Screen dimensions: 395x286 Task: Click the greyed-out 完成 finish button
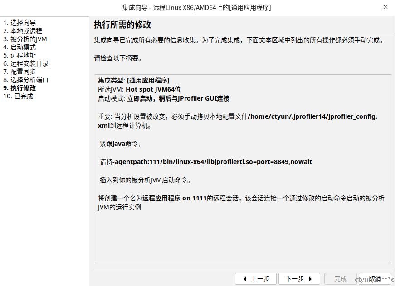point(340,279)
